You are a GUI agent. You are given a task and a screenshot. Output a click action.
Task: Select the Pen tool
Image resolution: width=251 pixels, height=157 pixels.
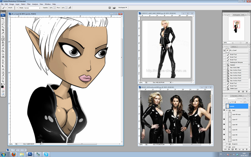point(3,61)
